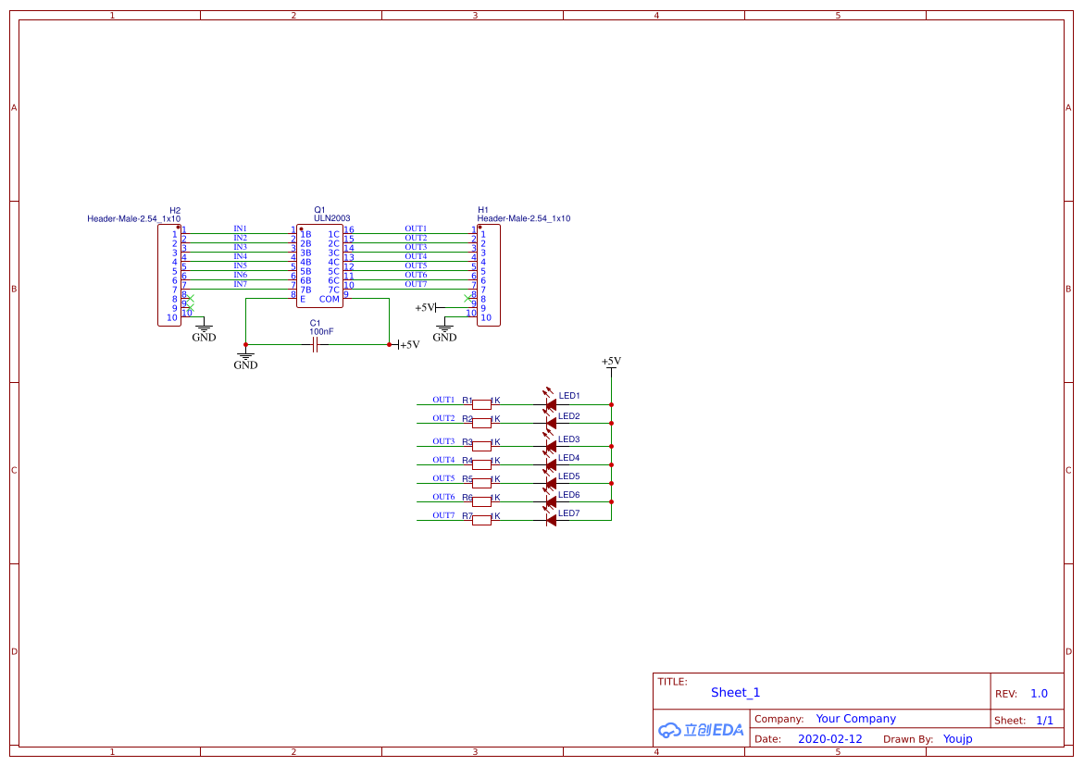
Task: Click the IN1 net label
Action: click(240, 229)
